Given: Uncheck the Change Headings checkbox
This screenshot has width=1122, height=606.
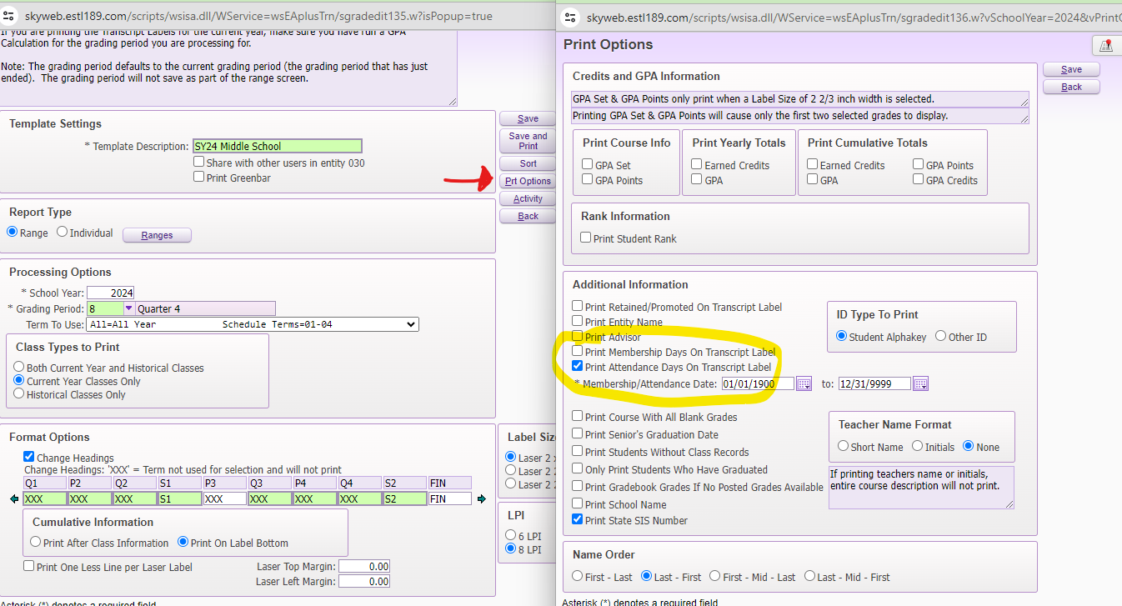Looking at the screenshot, I should coord(29,457).
